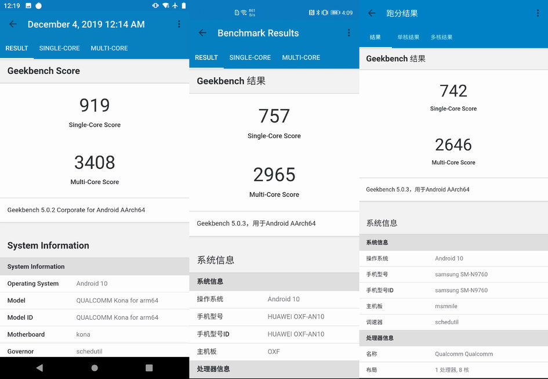The image size is (548, 379).
Task: Tap the Bluetooth icon in the status bar
Action: [x=318, y=13]
